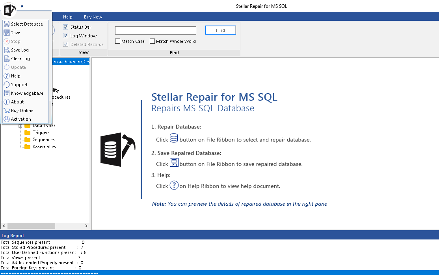Viewport: 439px width, 278px height.
Task: Click the Knowledgebase icon in menu
Action: pos(7,93)
